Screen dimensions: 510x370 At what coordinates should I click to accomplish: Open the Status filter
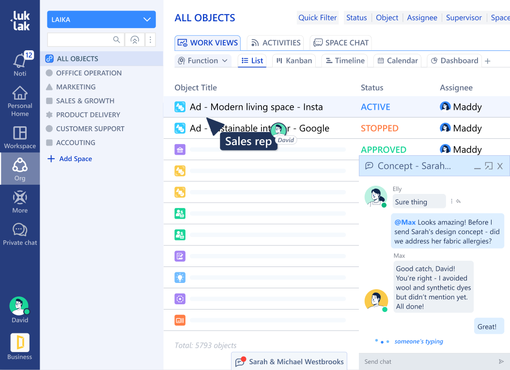(x=356, y=18)
